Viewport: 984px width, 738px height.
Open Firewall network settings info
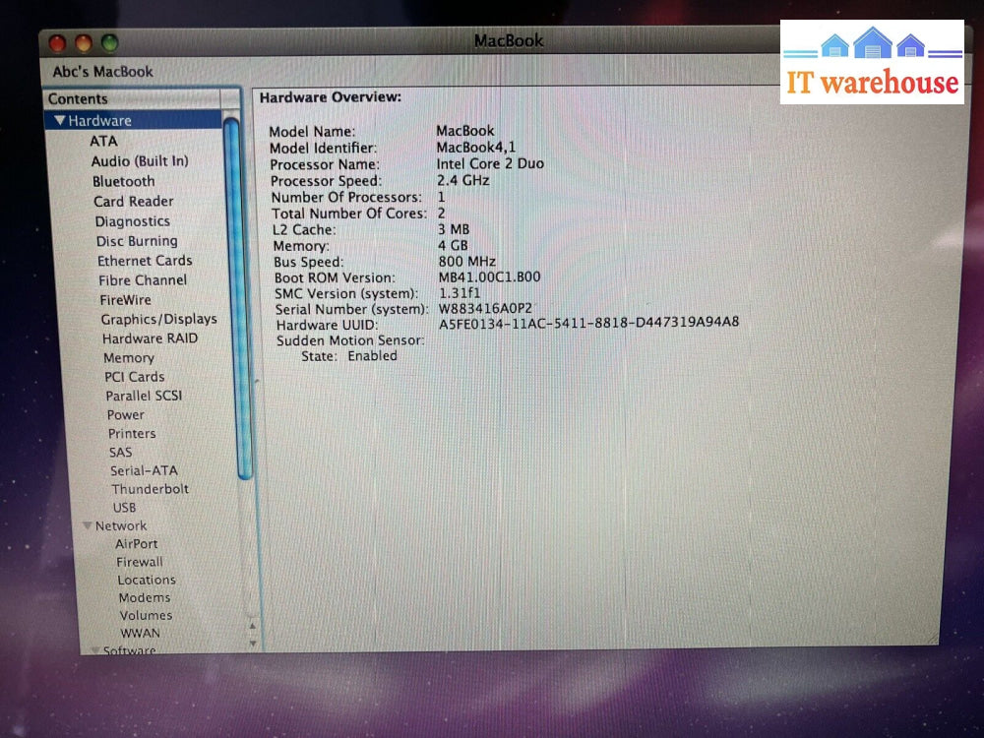coord(140,562)
